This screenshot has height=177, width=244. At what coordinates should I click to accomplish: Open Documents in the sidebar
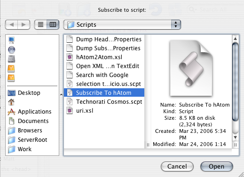(x=32, y=121)
